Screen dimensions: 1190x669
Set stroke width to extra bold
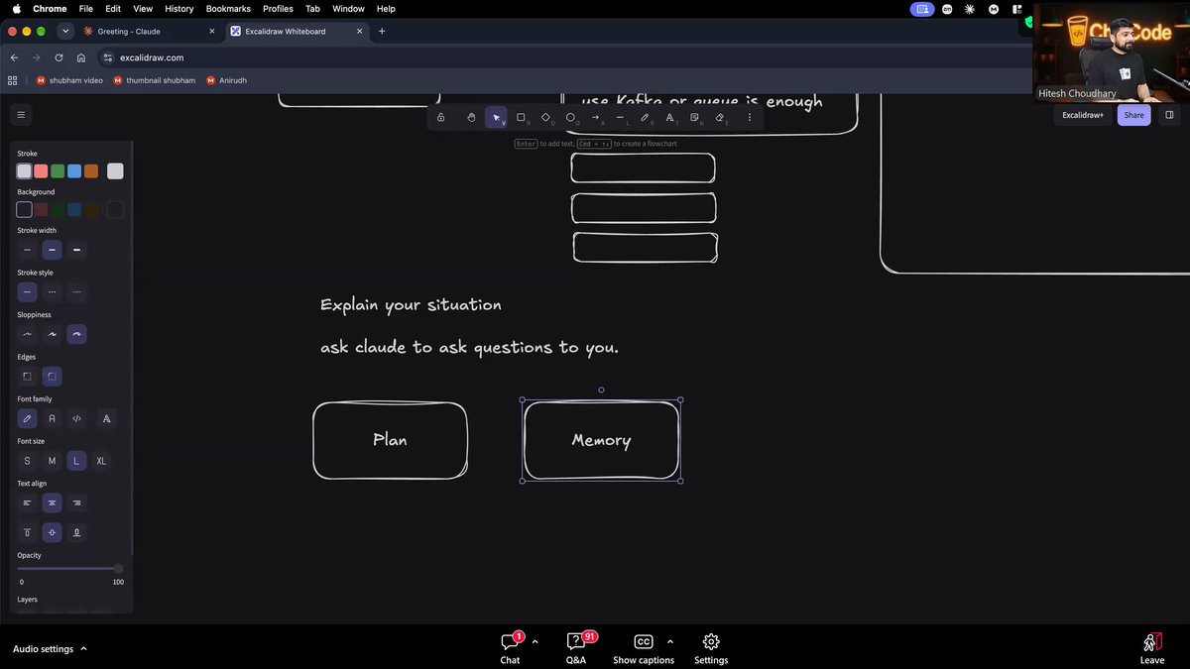76,250
